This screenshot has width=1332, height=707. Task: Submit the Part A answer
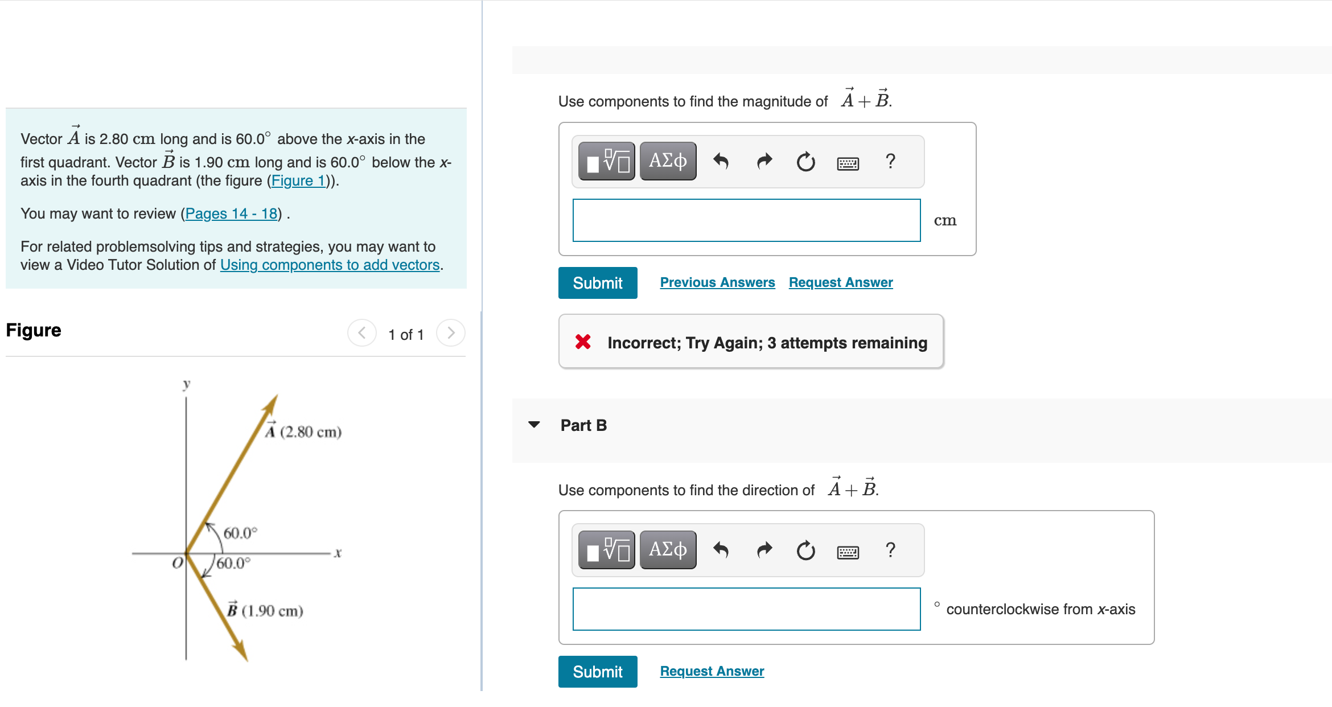pyautogui.click(x=597, y=282)
